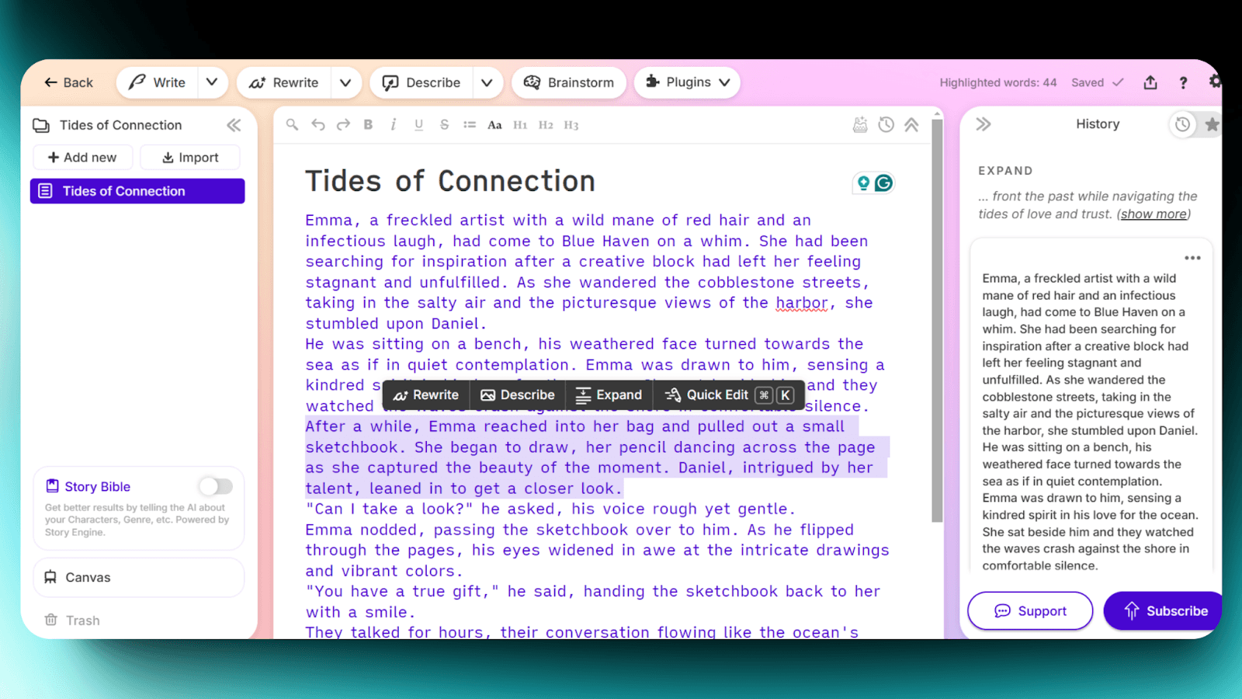
Task: Collapse the left sidebar with double chevron
Action: point(234,125)
